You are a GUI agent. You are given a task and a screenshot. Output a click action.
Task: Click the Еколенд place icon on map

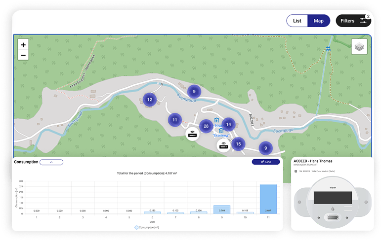point(221,131)
